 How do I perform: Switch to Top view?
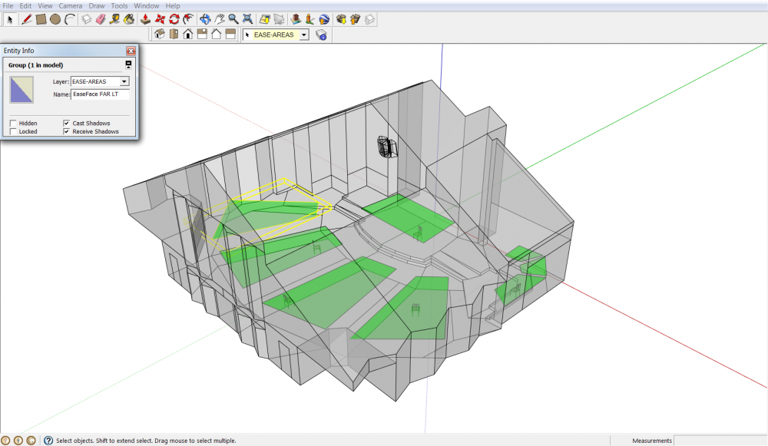[x=174, y=35]
